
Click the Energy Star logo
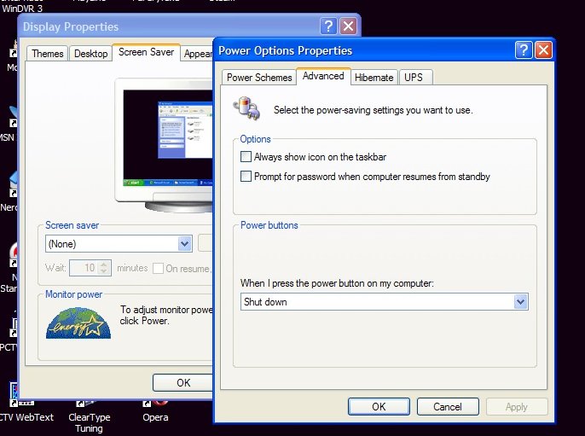[x=78, y=322]
